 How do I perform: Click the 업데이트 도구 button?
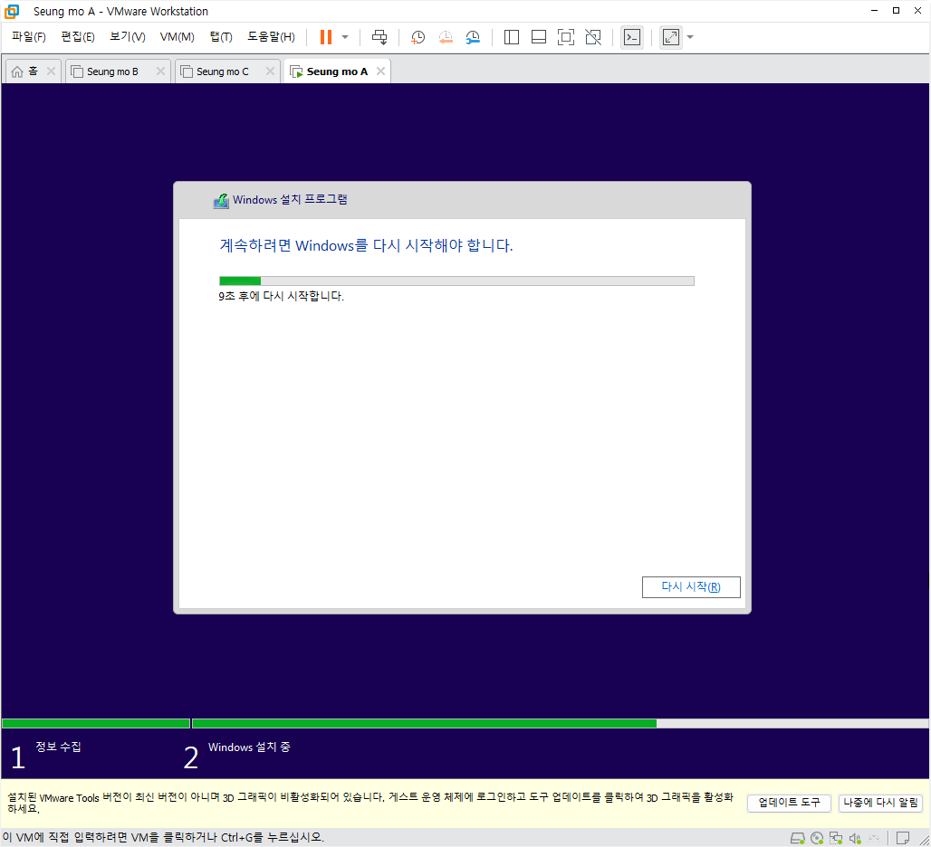(789, 803)
